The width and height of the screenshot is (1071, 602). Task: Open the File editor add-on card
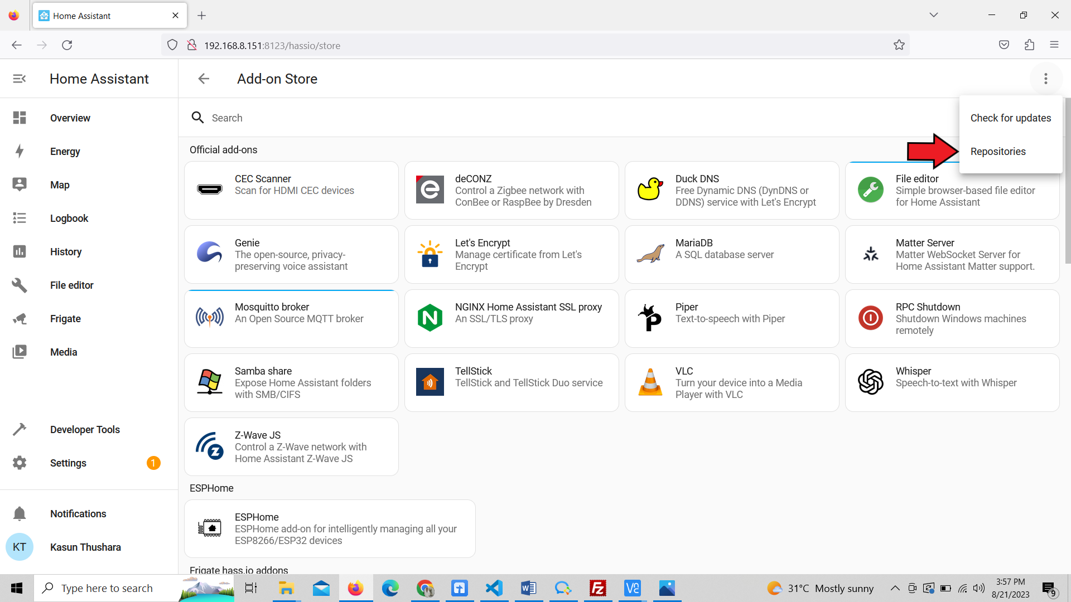click(x=952, y=190)
